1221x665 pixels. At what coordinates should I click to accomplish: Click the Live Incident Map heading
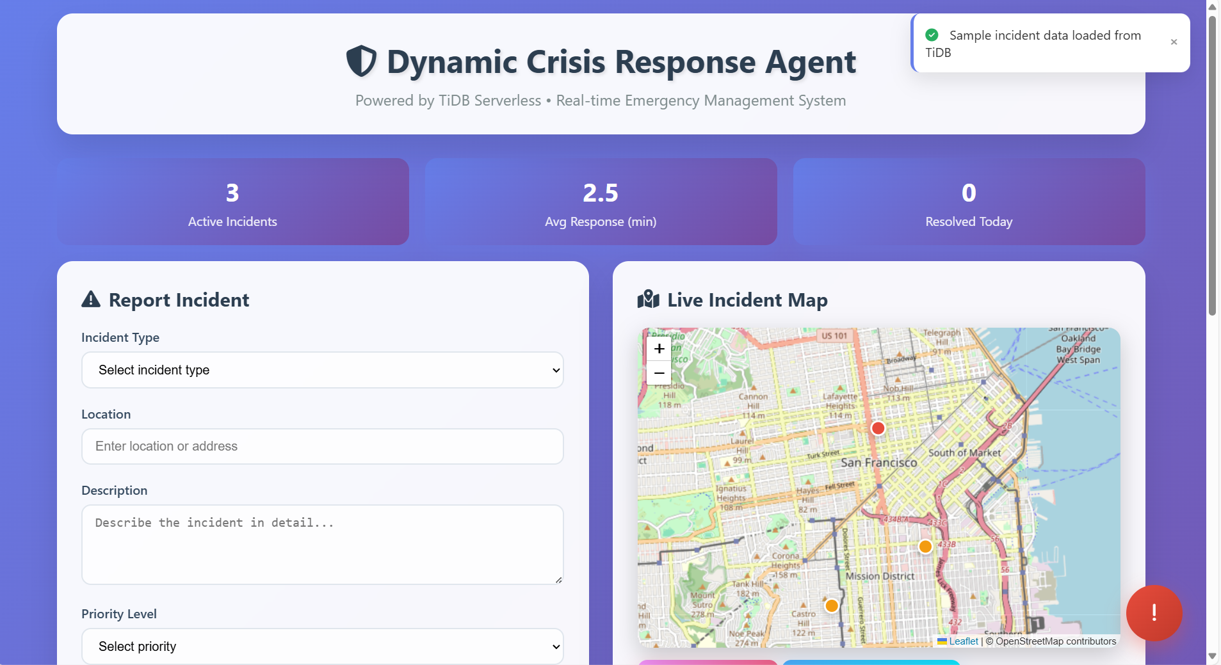pyautogui.click(x=747, y=300)
